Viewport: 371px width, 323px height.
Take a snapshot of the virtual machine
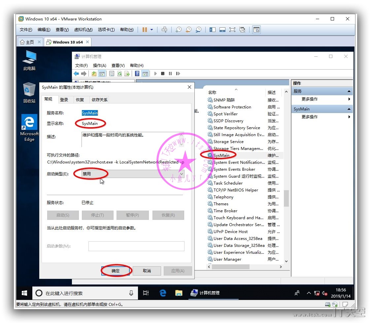tap(178, 30)
